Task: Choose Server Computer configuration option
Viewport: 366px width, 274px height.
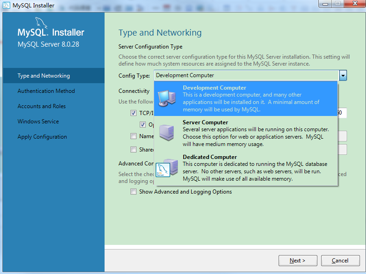Action: [246, 133]
